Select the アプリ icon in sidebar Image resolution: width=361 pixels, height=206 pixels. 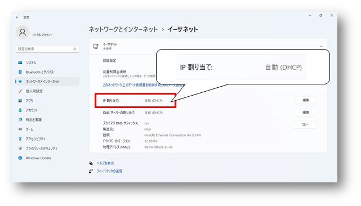20,101
